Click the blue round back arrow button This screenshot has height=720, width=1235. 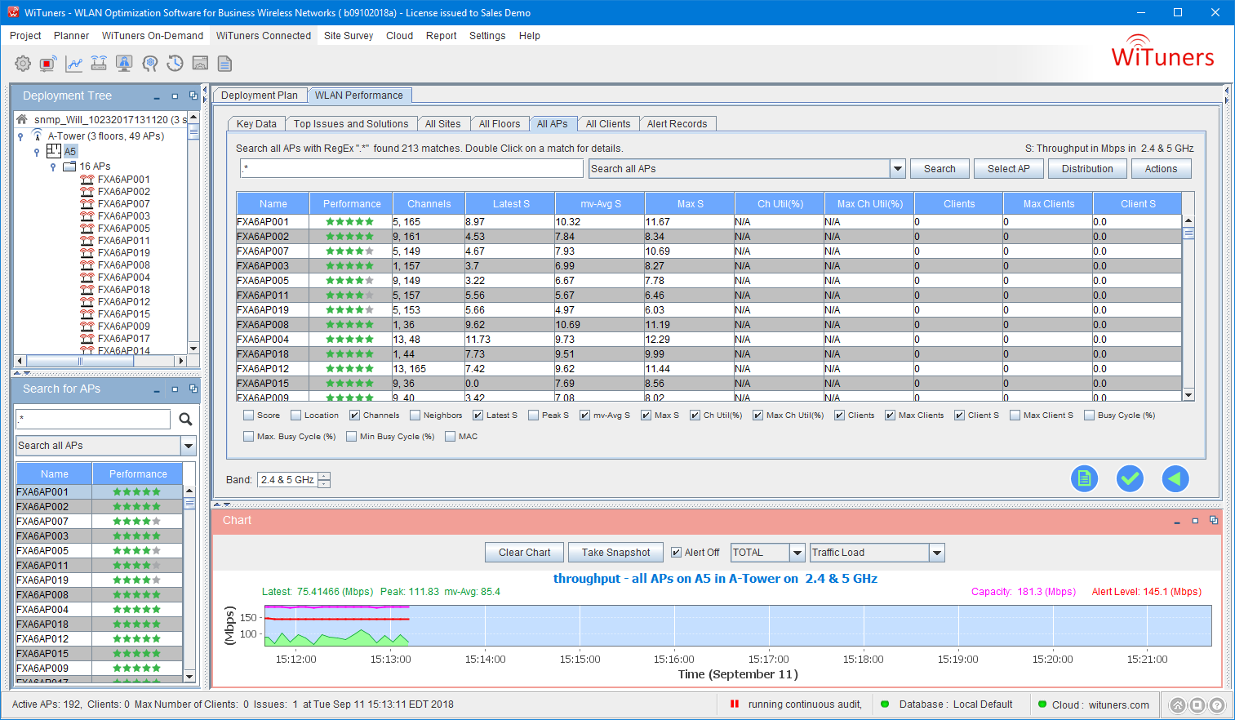[1175, 479]
